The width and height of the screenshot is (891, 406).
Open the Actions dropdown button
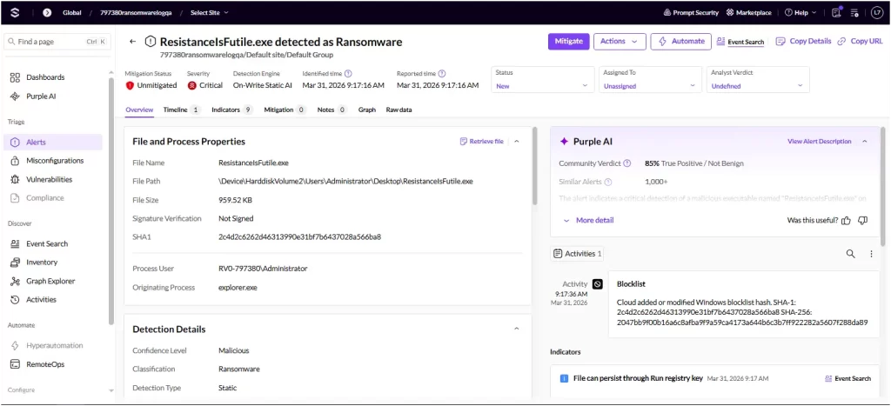pos(620,42)
